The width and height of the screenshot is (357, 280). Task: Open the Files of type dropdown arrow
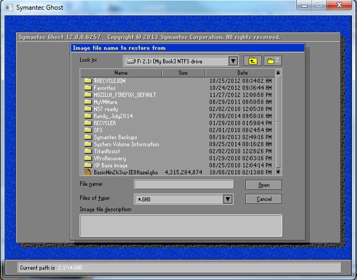tap(228, 199)
